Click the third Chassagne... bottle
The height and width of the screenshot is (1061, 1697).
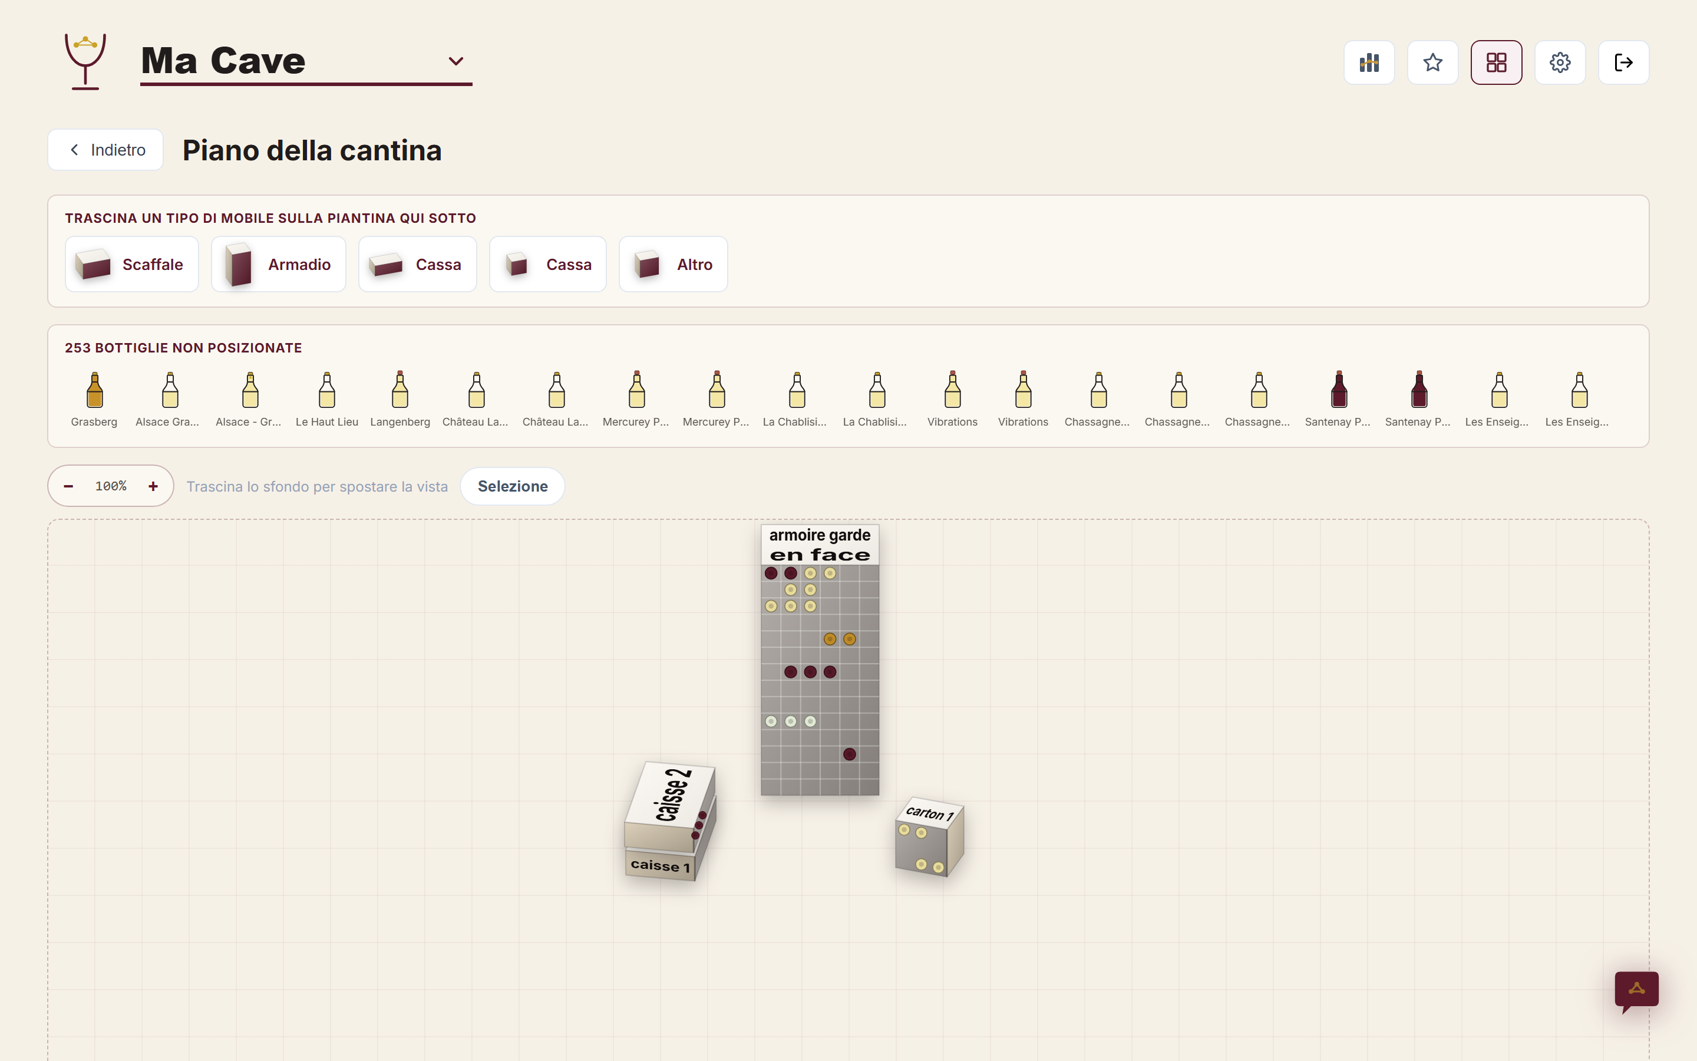click(x=1258, y=398)
